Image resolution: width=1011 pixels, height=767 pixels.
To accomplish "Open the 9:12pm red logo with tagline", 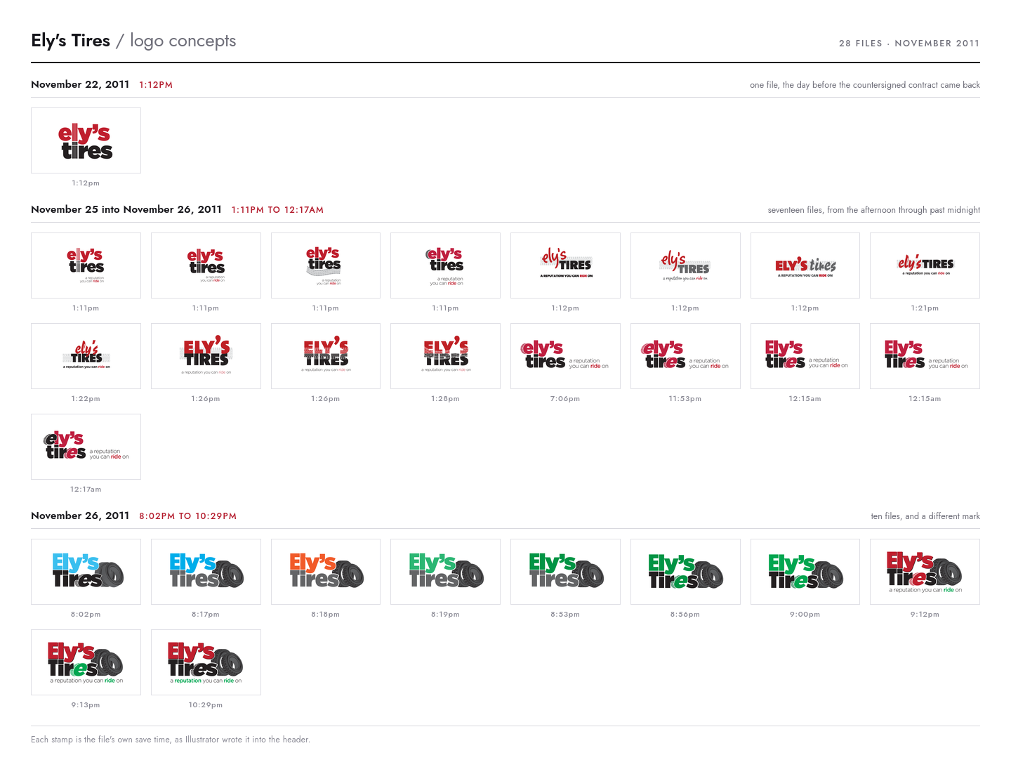I will tap(925, 572).
